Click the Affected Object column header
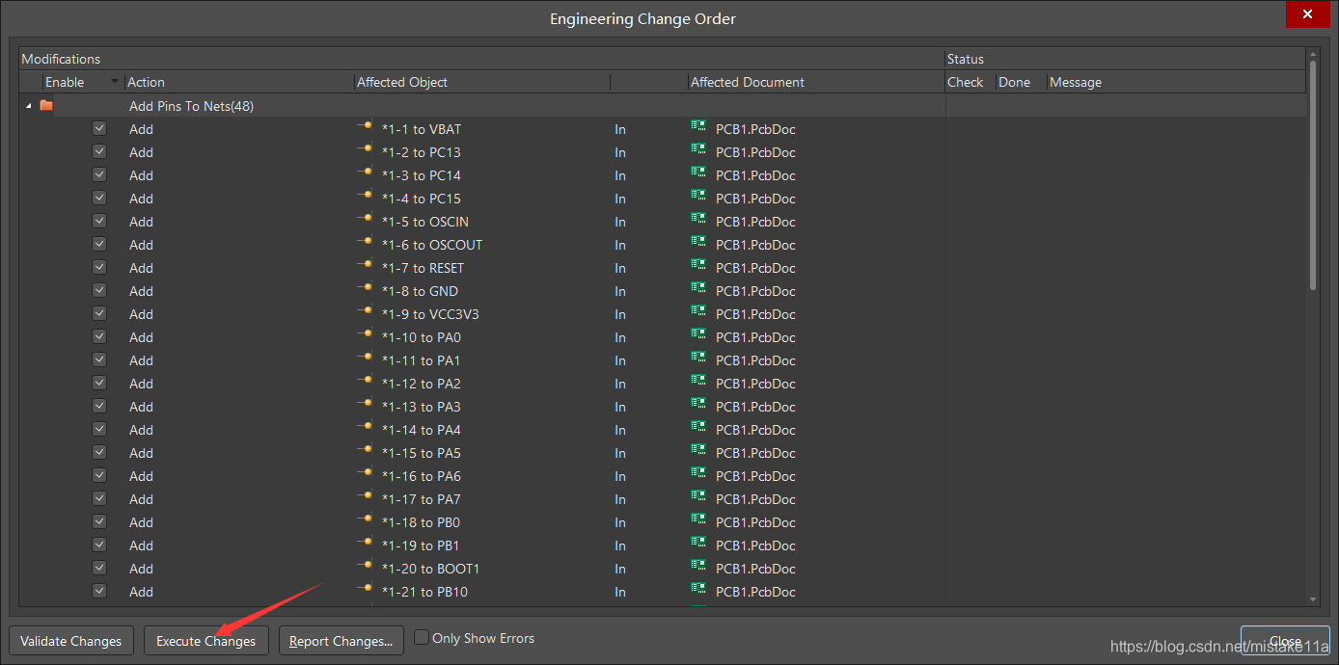The height and width of the screenshot is (665, 1339). click(x=481, y=82)
